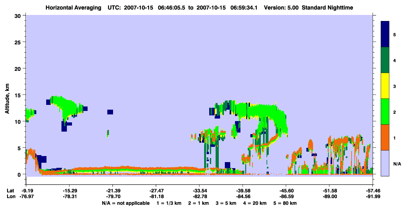Click the 'N/A = not applicable' legend text
The image size is (414, 212).
point(125,203)
